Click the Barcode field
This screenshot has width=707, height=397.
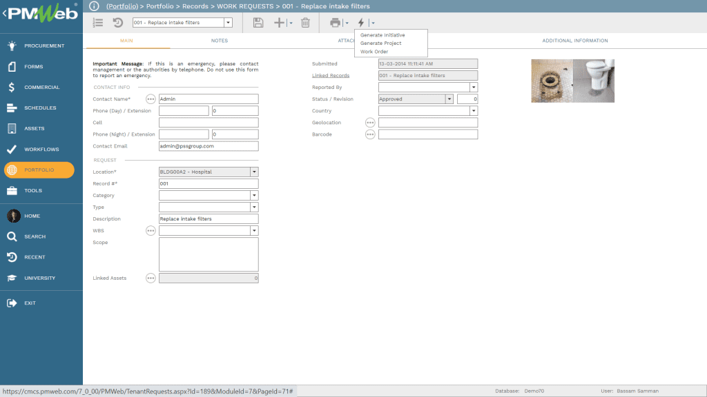428,134
